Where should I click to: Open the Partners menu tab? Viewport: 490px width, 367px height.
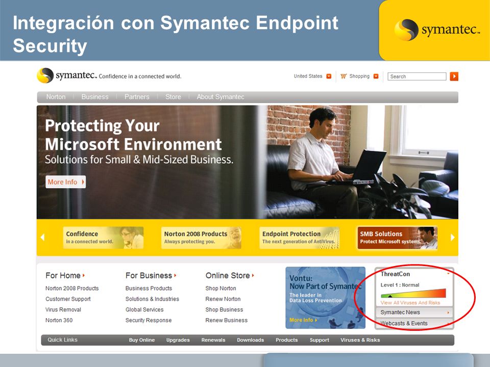pyautogui.click(x=137, y=97)
